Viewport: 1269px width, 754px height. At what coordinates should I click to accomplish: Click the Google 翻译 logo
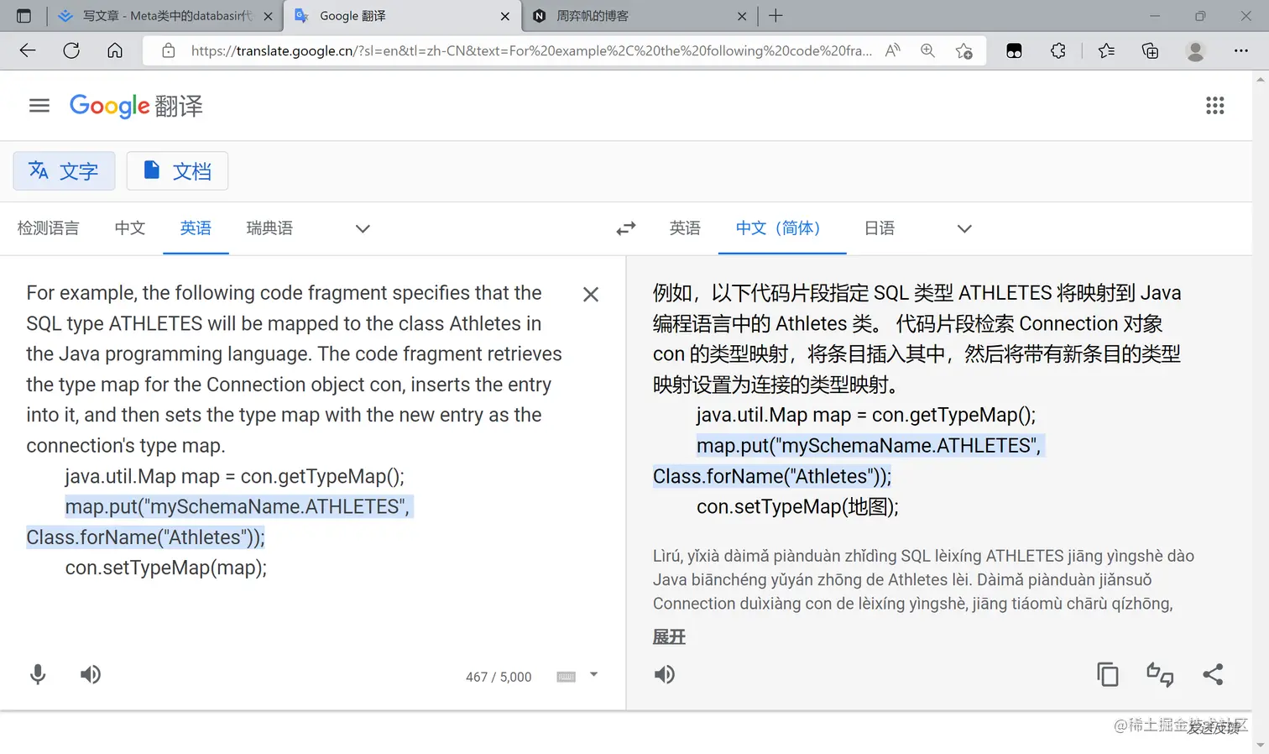point(136,106)
